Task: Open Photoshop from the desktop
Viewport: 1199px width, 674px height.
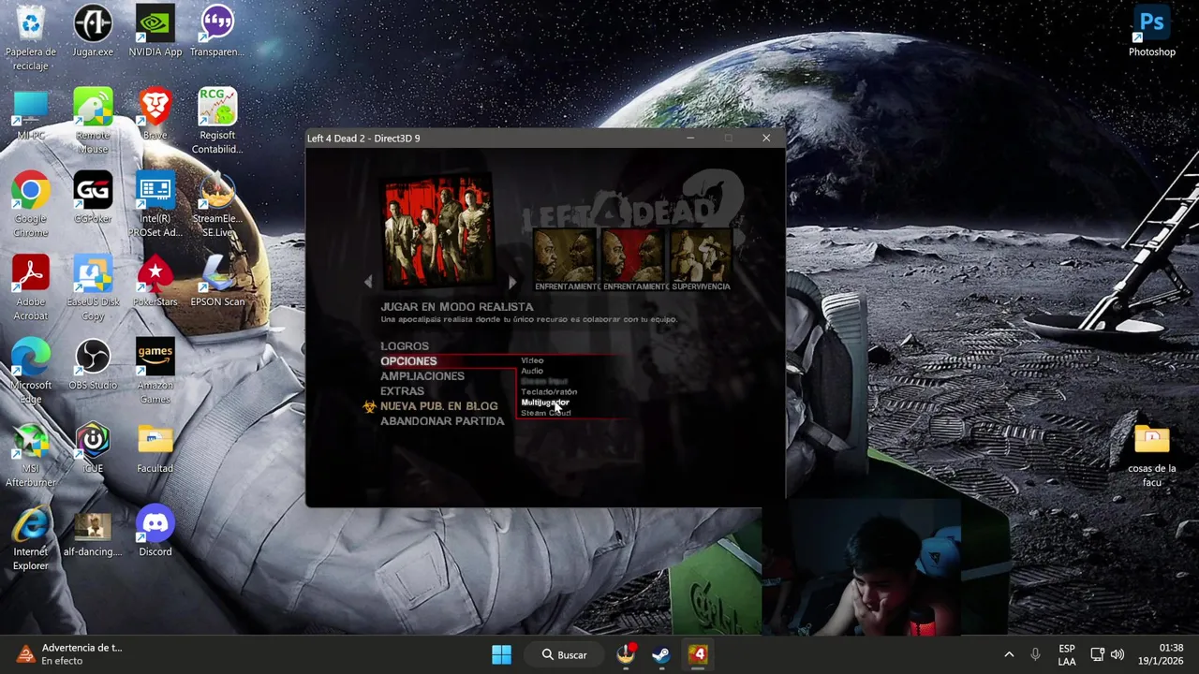Action: click(1151, 32)
